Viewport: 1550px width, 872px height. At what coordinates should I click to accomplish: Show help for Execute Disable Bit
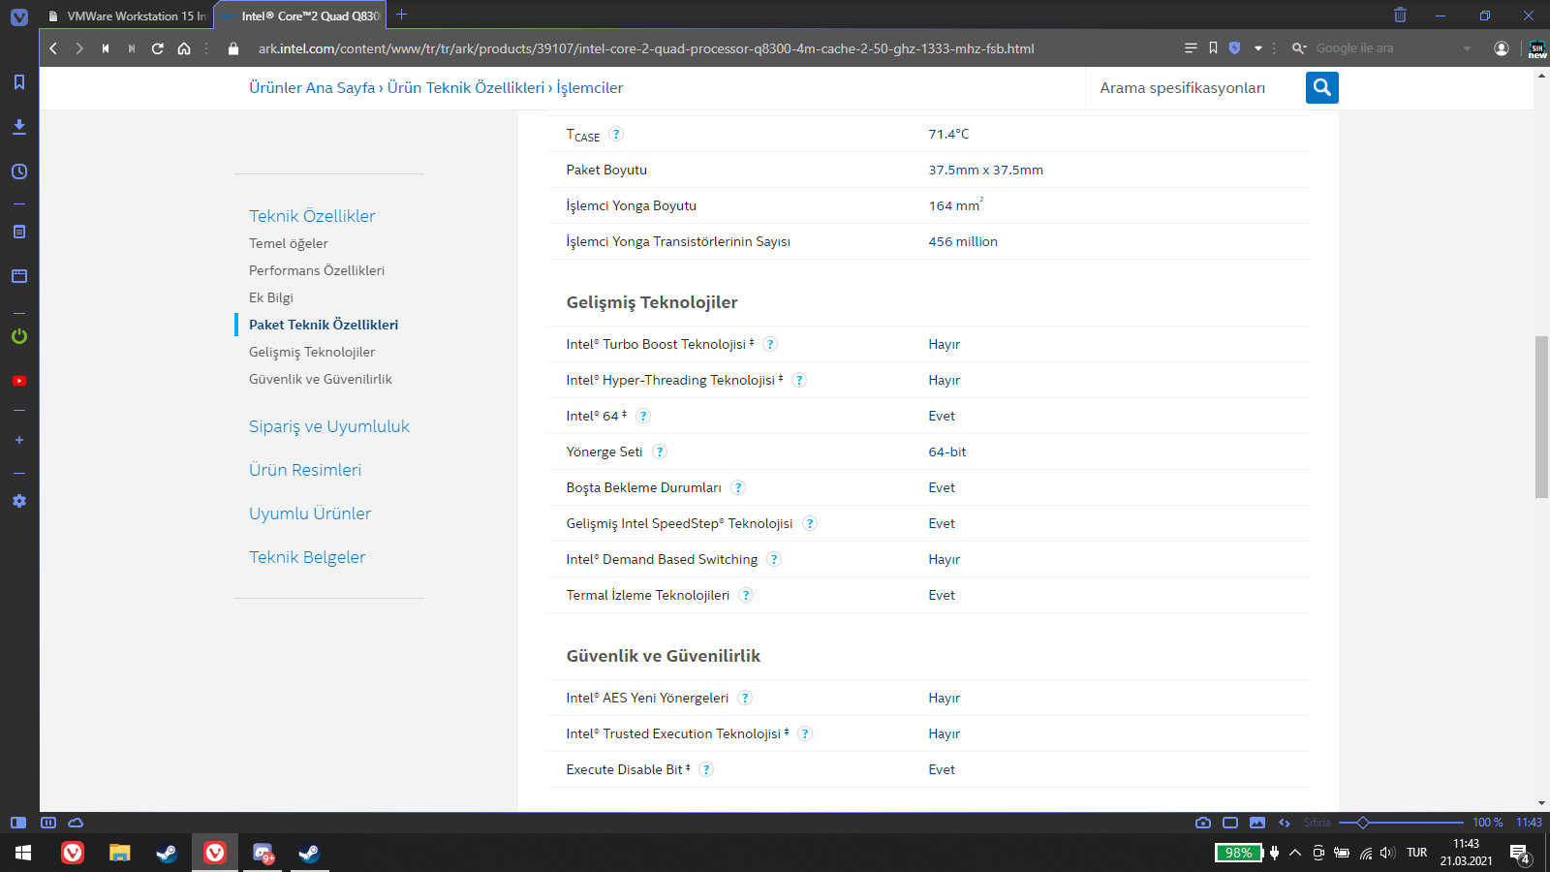pyautogui.click(x=706, y=769)
